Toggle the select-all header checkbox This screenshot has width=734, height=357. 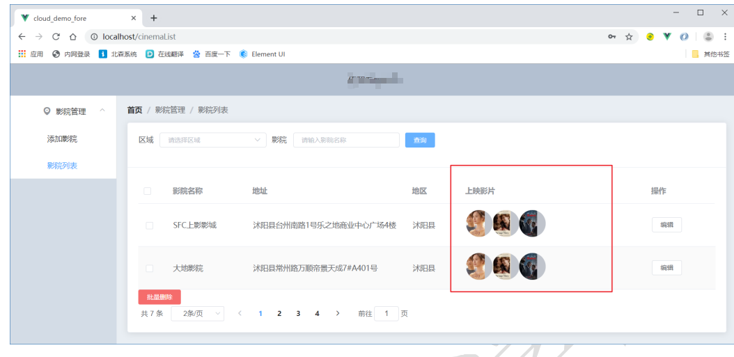[148, 191]
